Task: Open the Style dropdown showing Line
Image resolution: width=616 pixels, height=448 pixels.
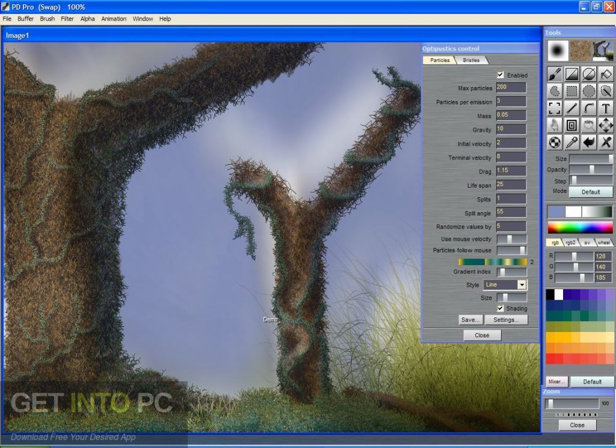Action: 505,284
